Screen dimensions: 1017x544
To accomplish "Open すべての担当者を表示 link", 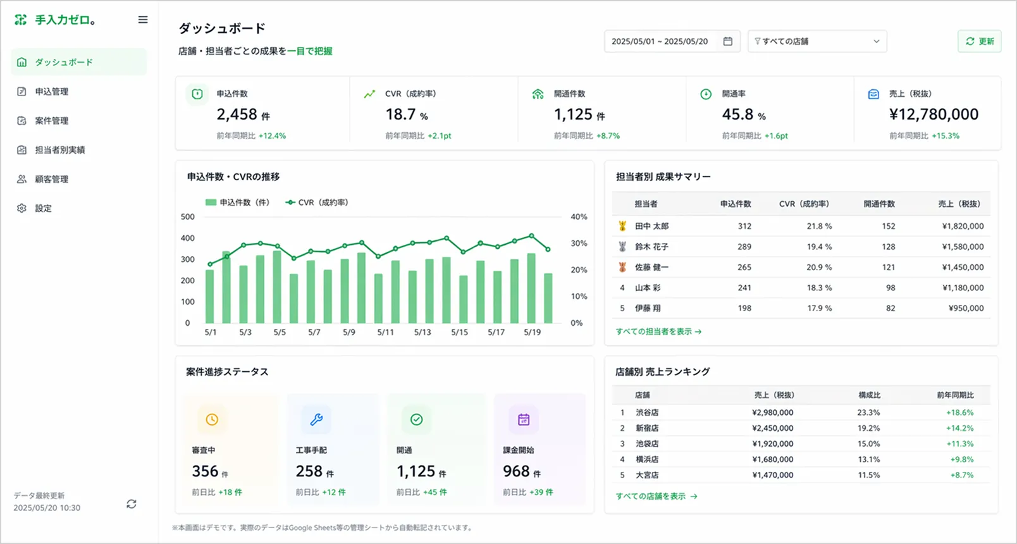I will point(658,331).
